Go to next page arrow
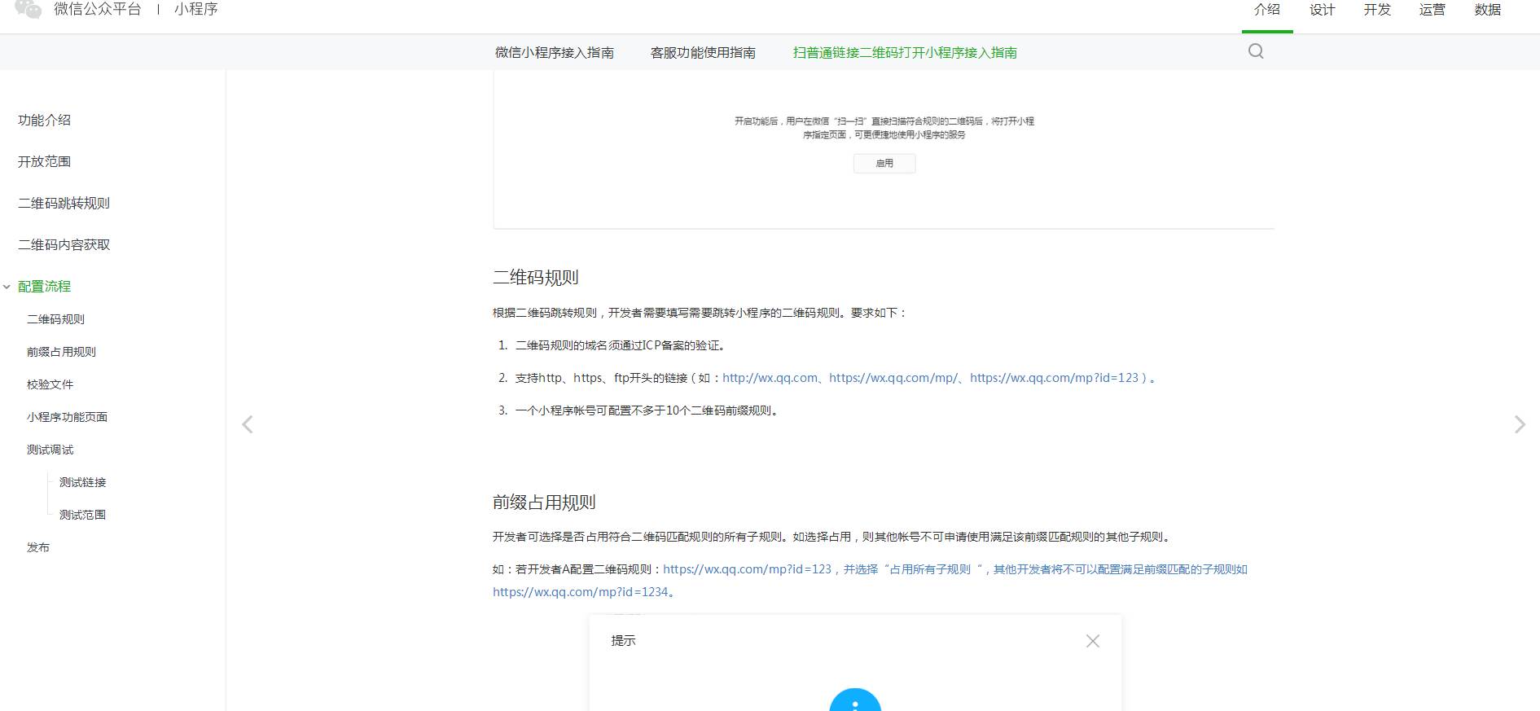The image size is (1540, 711). [x=1520, y=424]
